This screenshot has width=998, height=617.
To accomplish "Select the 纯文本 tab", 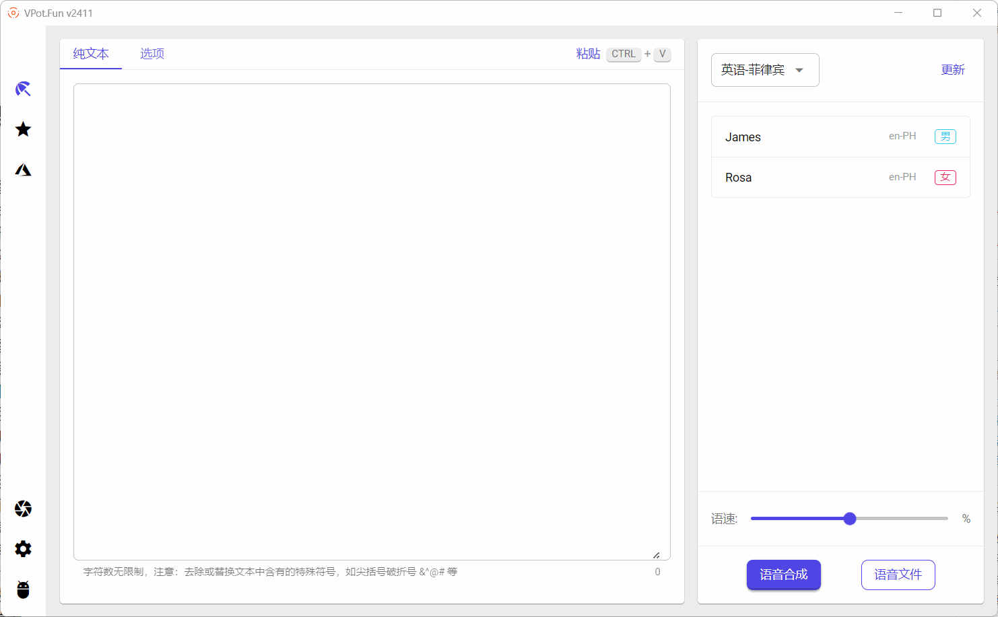I will (x=90, y=53).
